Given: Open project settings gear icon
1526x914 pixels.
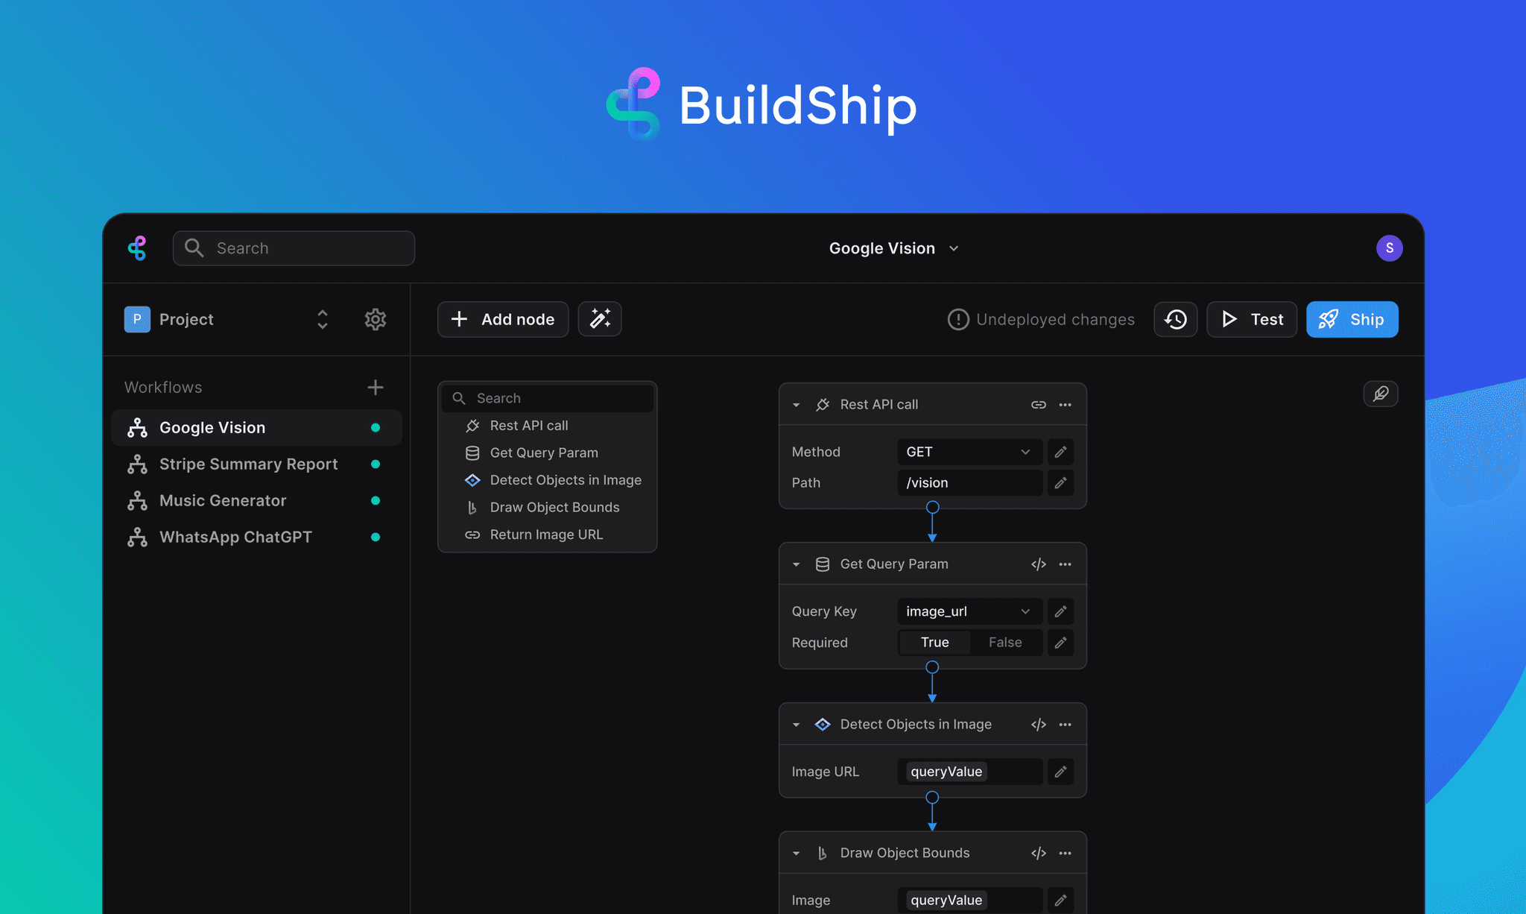Looking at the screenshot, I should click(x=376, y=319).
